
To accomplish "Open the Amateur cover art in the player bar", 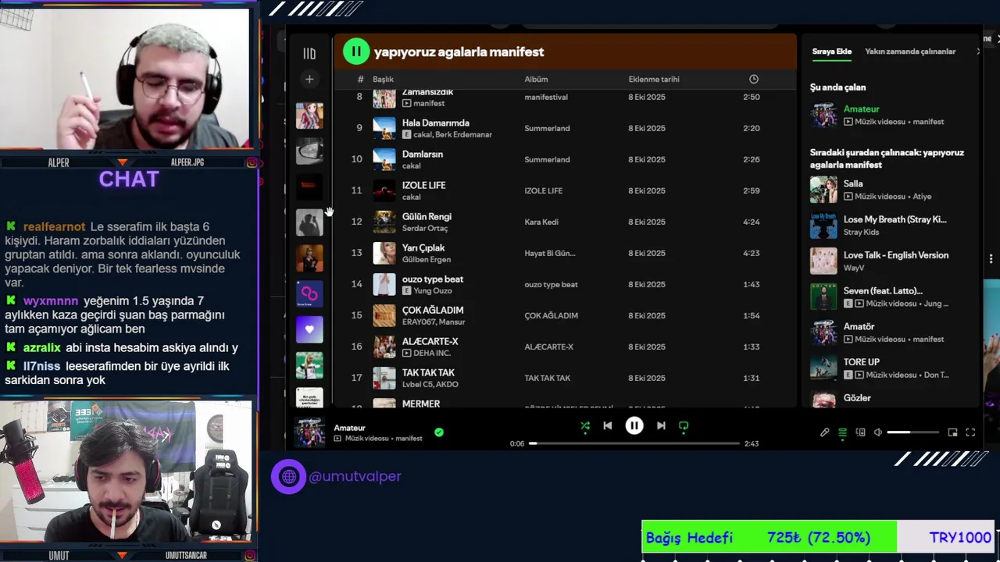I will (x=309, y=432).
